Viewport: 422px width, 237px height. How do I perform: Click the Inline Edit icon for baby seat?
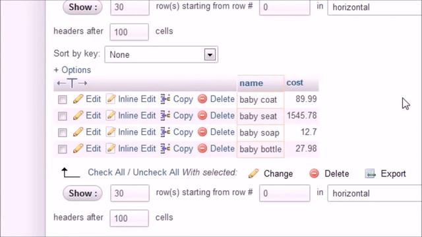point(110,116)
